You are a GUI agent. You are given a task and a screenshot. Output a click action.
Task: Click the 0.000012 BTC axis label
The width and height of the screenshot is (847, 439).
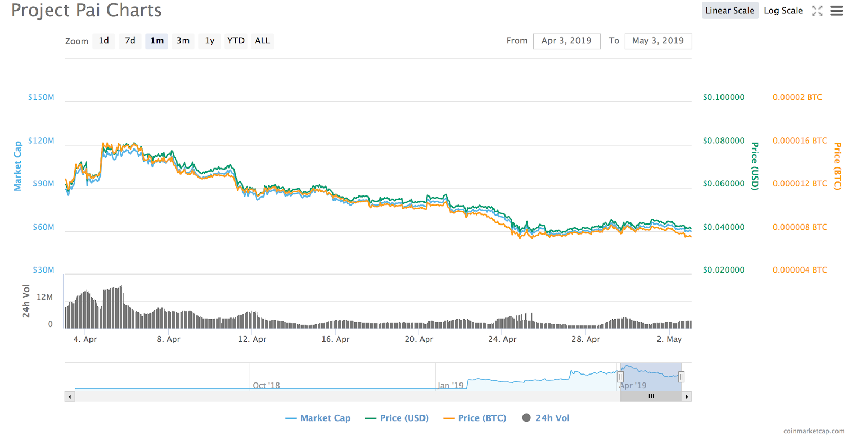(x=800, y=184)
